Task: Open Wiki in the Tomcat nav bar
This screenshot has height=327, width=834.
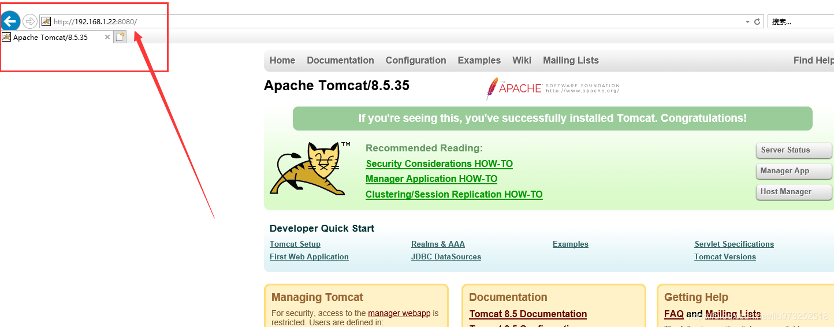Action: point(522,60)
